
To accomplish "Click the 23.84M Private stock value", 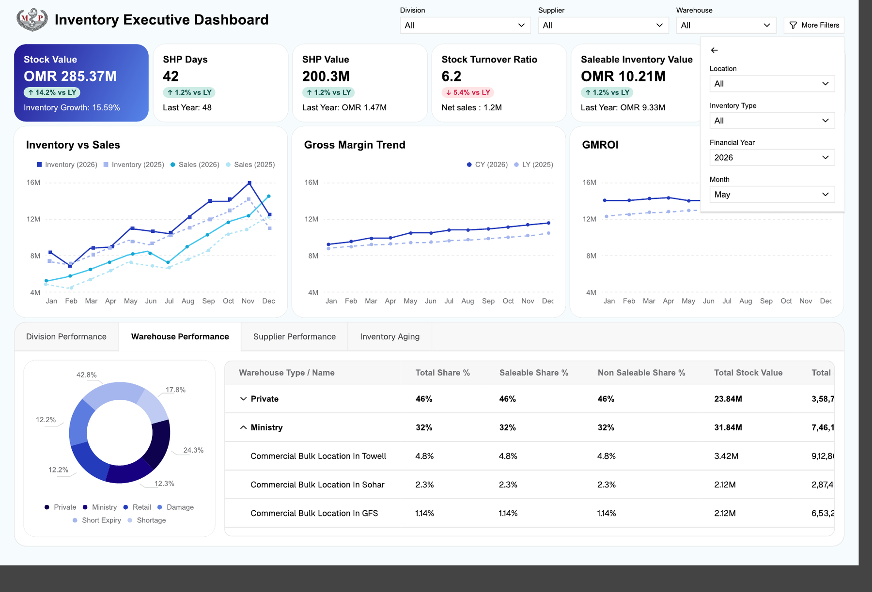I will pos(728,399).
